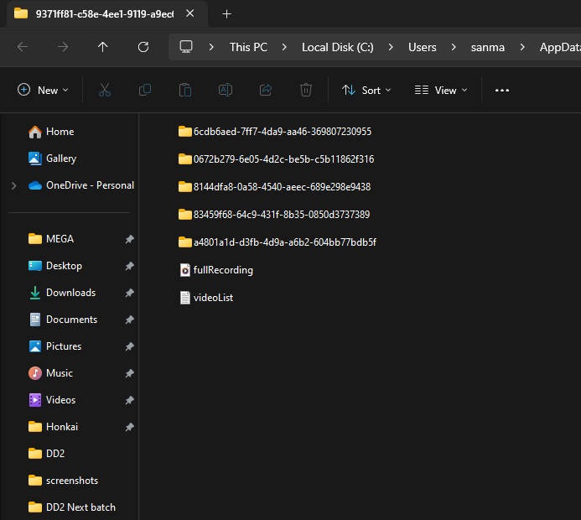Open the View layout dropdown
581x520 pixels.
pyautogui.click(x=441, y=90)
